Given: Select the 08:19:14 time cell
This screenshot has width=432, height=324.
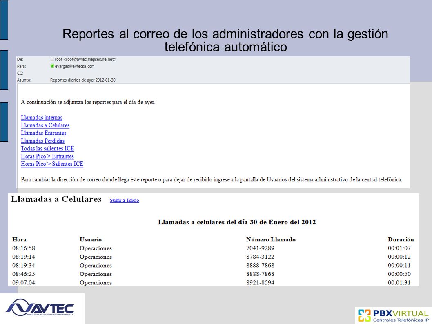Looking at the screenshot, I should (x=24, y=257).
